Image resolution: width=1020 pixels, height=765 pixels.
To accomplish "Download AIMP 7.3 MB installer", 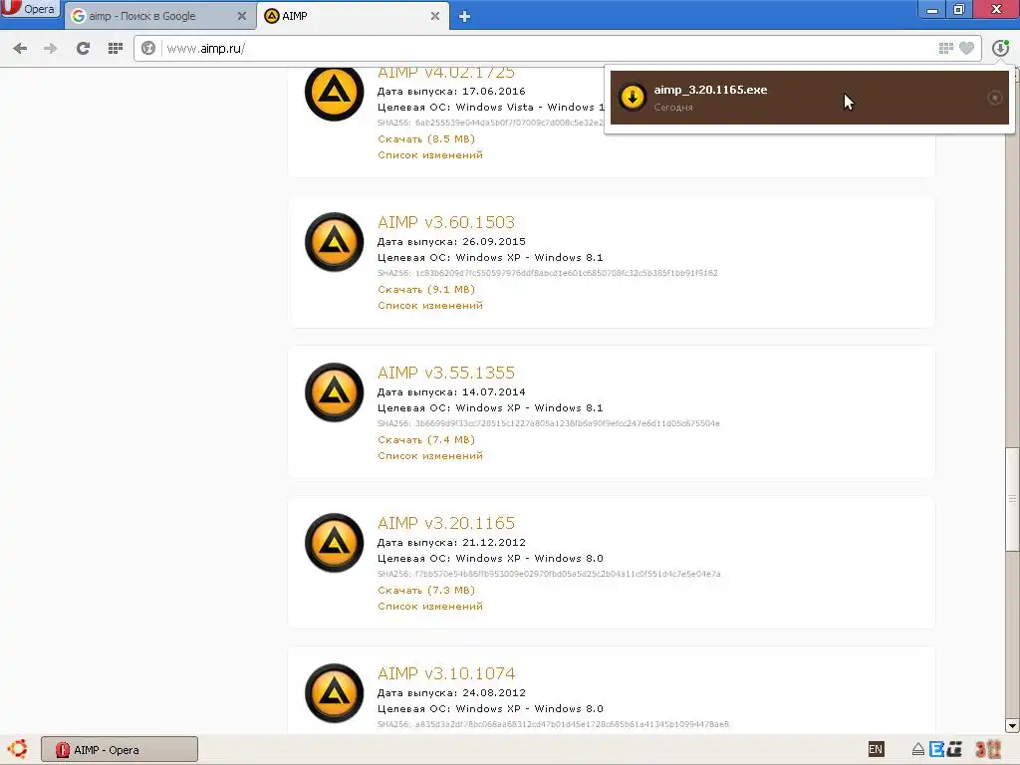I will pyautogui.click(x=426, y=590).
